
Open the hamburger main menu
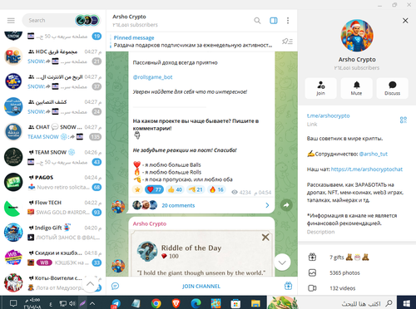coord(11,21)
